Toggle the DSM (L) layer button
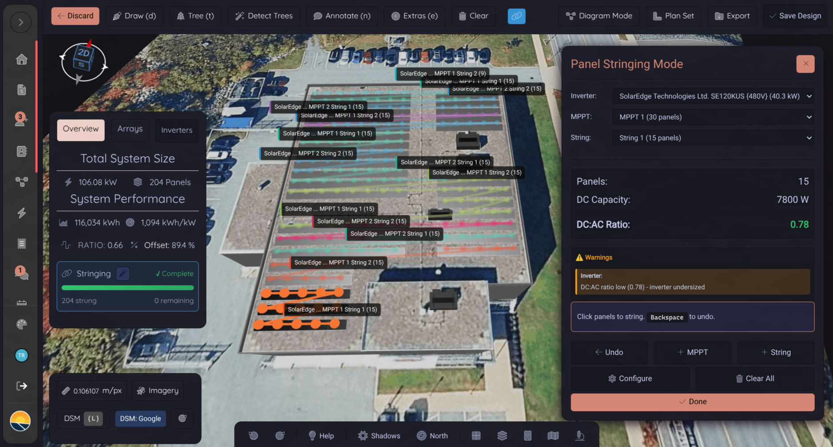 pos(83,419)
